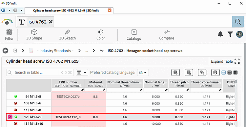
Task: Select the Cylinder head screw ISO 4762 tab
Action: pos(66,11)
